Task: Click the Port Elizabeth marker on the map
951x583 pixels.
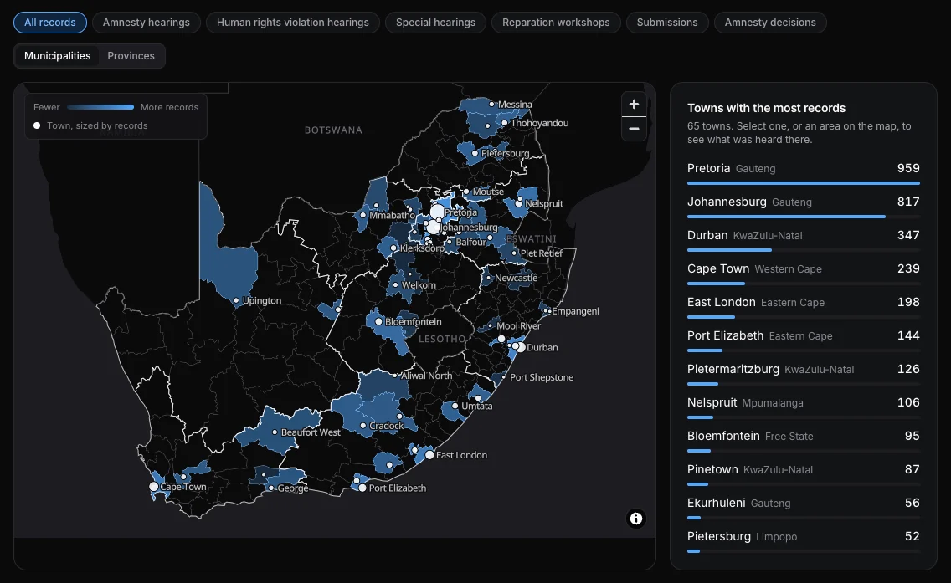Action: pyautogui.click(x=362, y=488)
